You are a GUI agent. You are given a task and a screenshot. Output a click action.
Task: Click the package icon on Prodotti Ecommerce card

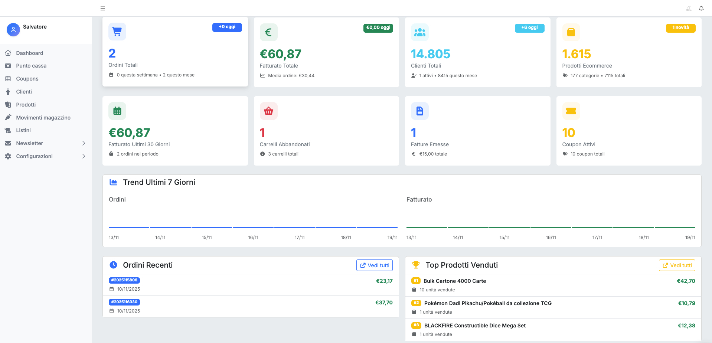click(571, 32)
